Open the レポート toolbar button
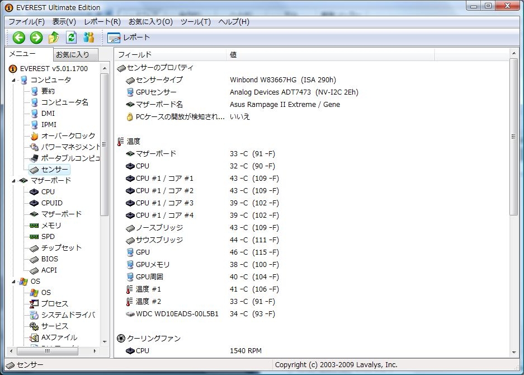524x375 pixels. coord(129,37)
